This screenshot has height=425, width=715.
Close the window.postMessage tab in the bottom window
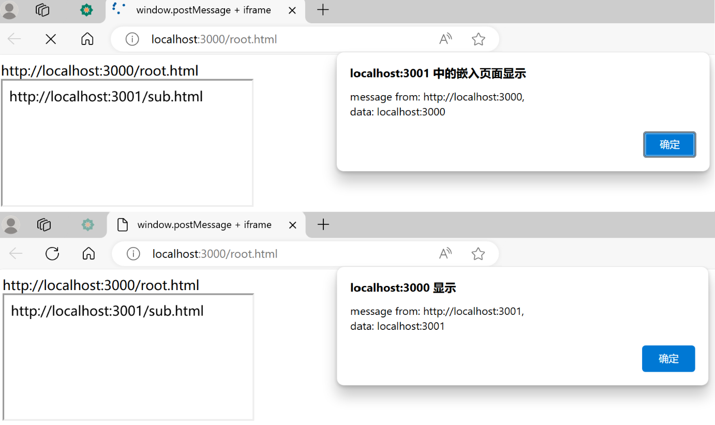pos(292,224)
